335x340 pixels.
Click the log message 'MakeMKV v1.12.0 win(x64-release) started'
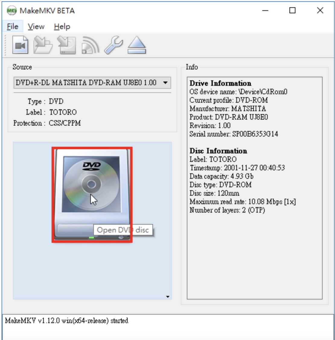pos(66,320)
